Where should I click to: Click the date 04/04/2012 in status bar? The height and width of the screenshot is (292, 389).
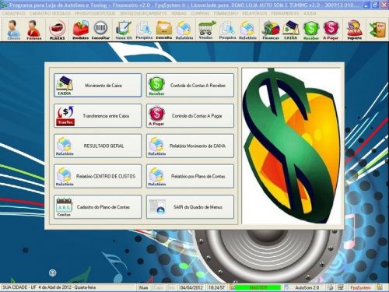point(191,287)
